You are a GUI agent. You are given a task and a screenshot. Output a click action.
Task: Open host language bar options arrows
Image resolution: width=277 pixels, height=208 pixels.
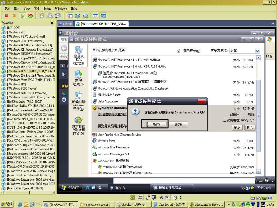coord(181,197)
